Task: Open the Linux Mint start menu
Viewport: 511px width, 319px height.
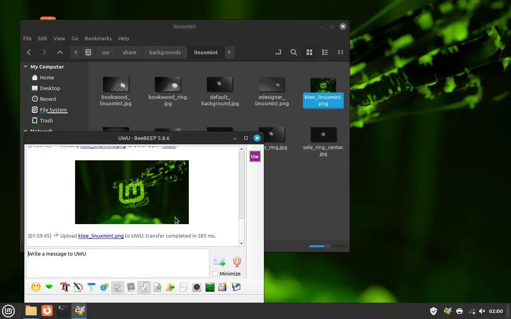Action: pos(8,311)
